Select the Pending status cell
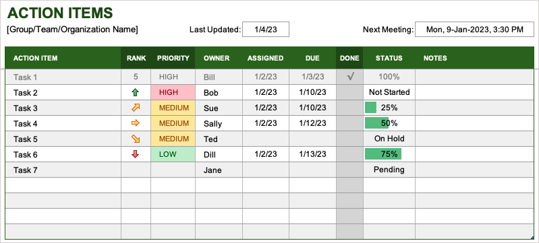539x243 pixels. 389,170
